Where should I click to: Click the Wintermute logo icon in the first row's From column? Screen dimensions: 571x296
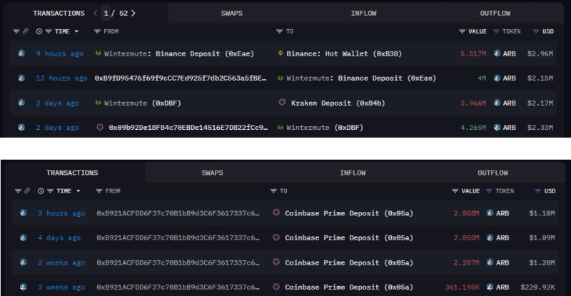coord(98,53)
